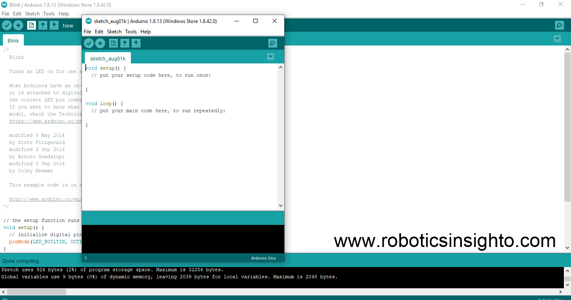Open the Serial Monitor for sketch_aug01k
The height and width of the screenshot is (300, 571).
tap(273, 43)
